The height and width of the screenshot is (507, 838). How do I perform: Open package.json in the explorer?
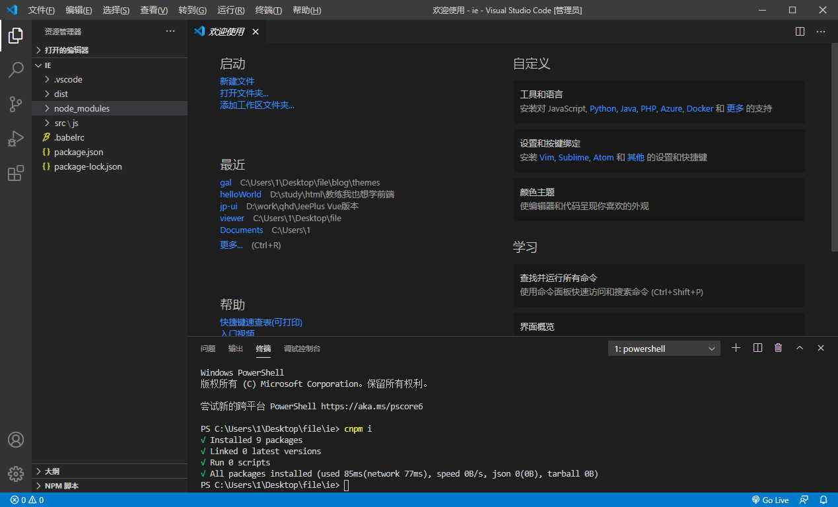pyautogui.click(x=79, y=152)
